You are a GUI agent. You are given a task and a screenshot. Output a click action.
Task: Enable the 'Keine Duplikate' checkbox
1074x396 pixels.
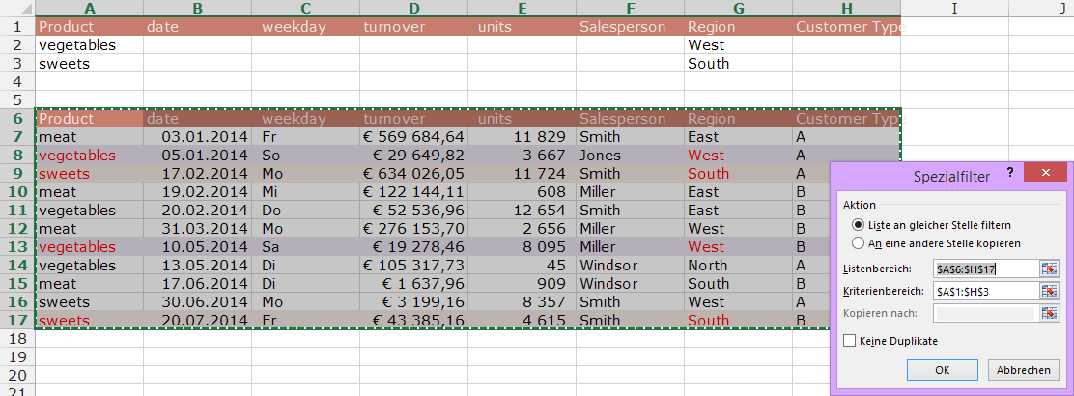850,341
